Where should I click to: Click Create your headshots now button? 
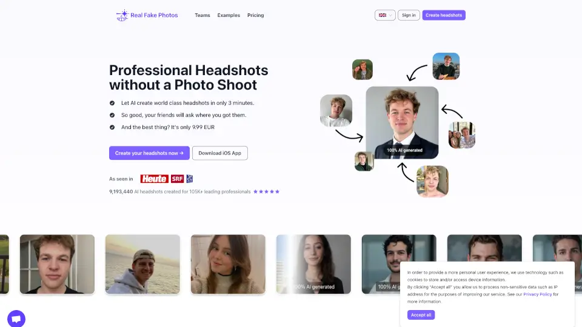149,153
